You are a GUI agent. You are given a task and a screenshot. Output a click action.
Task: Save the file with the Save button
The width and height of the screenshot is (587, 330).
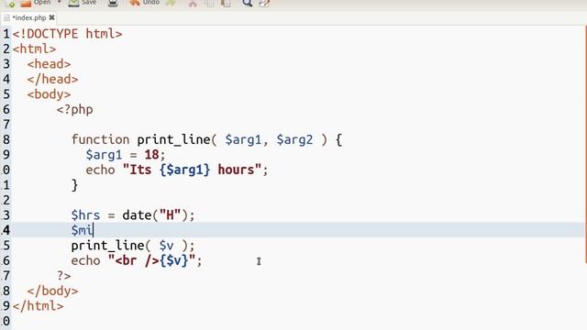pos(83,3)
